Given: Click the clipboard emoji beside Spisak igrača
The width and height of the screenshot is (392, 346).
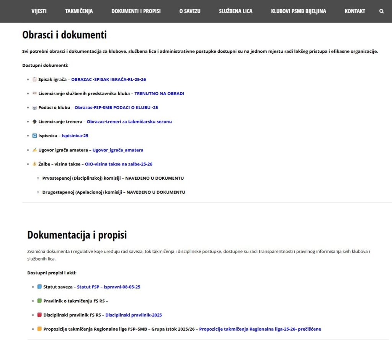Looking at the screenshot, I should tap(34, 79).
